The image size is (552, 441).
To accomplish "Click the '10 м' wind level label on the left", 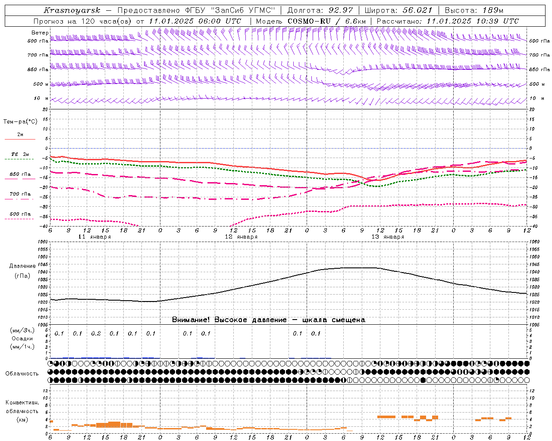I will click(x=41, y=99).
